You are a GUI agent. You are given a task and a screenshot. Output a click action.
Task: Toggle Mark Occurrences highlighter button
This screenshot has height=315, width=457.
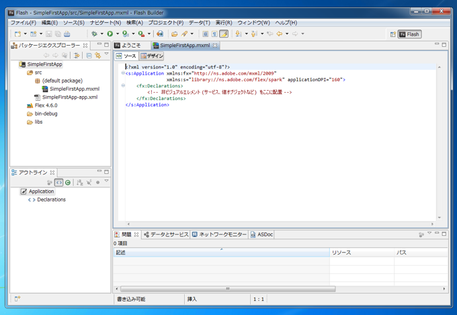point(224,34)
